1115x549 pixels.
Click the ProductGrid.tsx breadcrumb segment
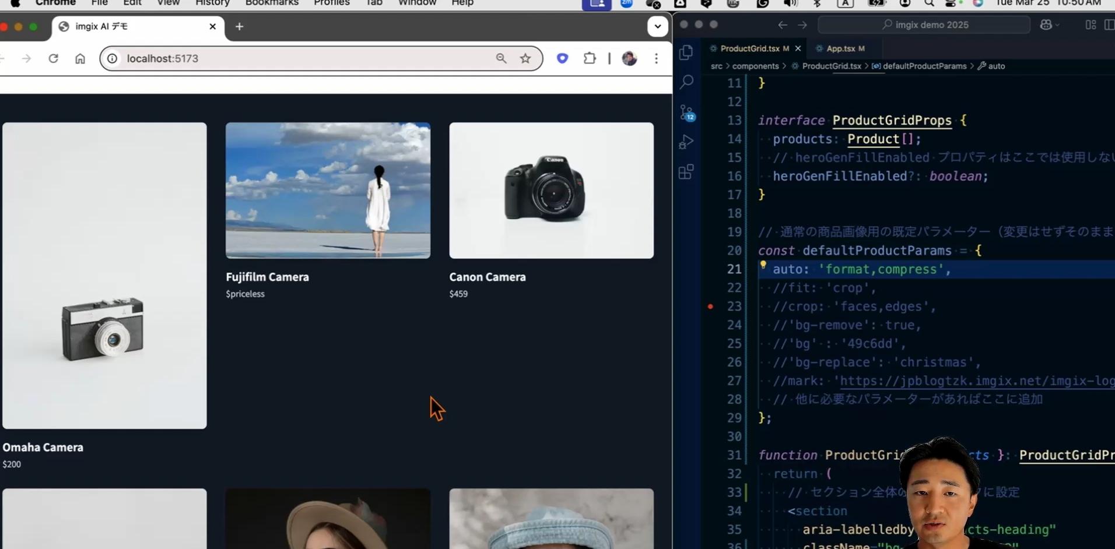[832, 66]
